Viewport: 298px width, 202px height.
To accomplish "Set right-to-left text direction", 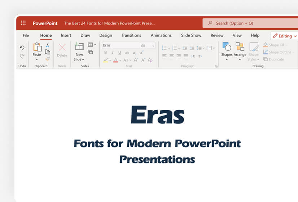I will (x=200, y=56).
